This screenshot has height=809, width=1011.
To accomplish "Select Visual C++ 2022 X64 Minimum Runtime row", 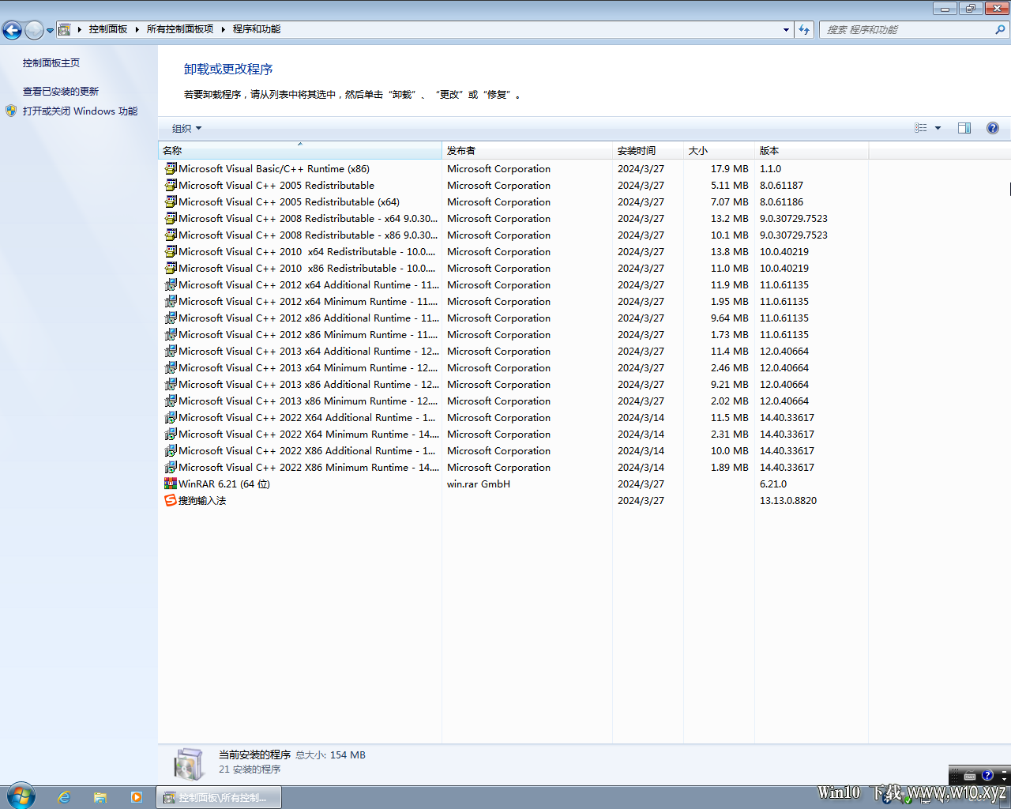I will tap(513, 434).
